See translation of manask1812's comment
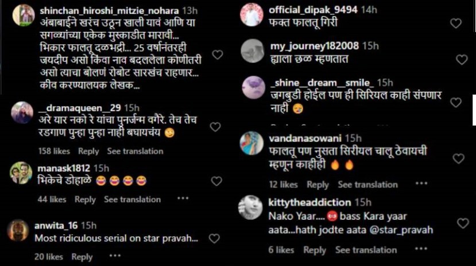476x266 pixels. click(x=133, y=199)
